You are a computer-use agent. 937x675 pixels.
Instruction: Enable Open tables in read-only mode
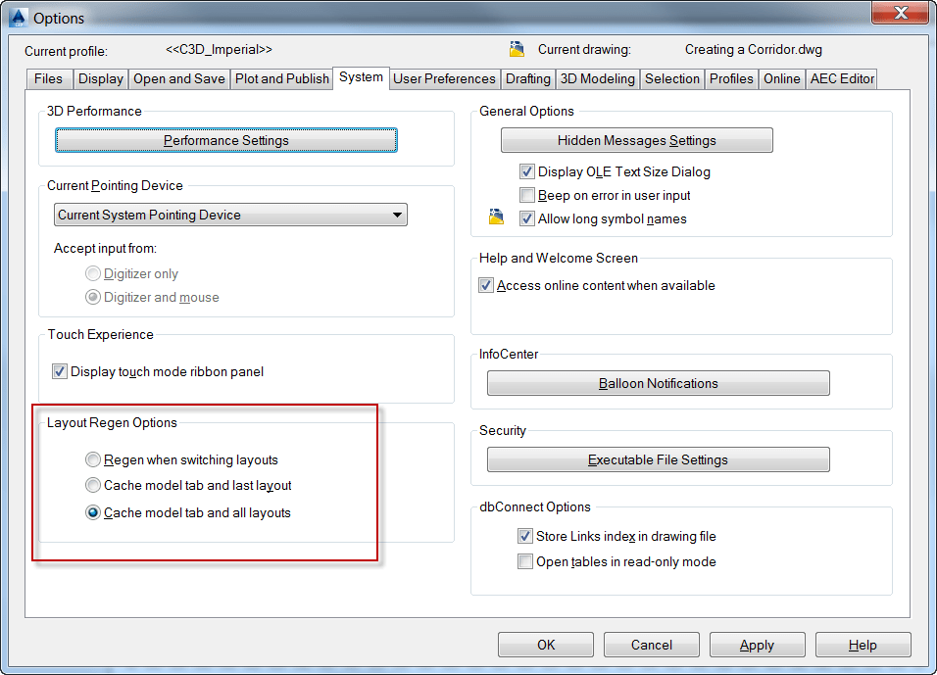tap(525, 561)
